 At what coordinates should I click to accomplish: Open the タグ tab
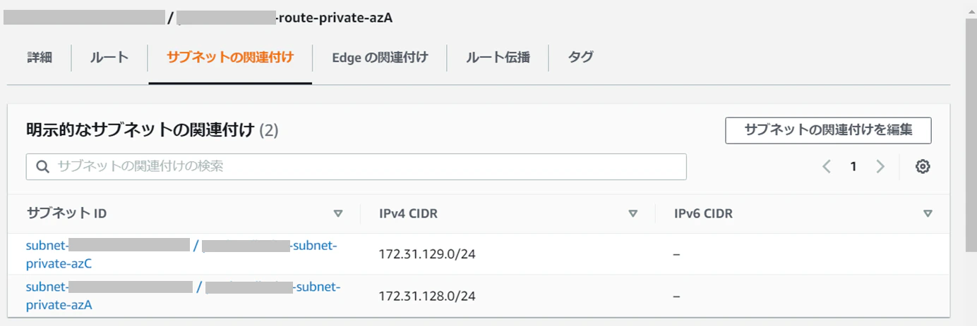click(580, 58)
